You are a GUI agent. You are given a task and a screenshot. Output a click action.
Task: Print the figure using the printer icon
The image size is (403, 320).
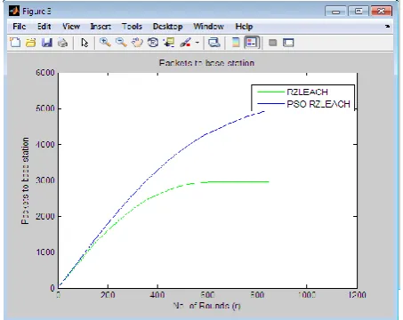coord(62,43)
